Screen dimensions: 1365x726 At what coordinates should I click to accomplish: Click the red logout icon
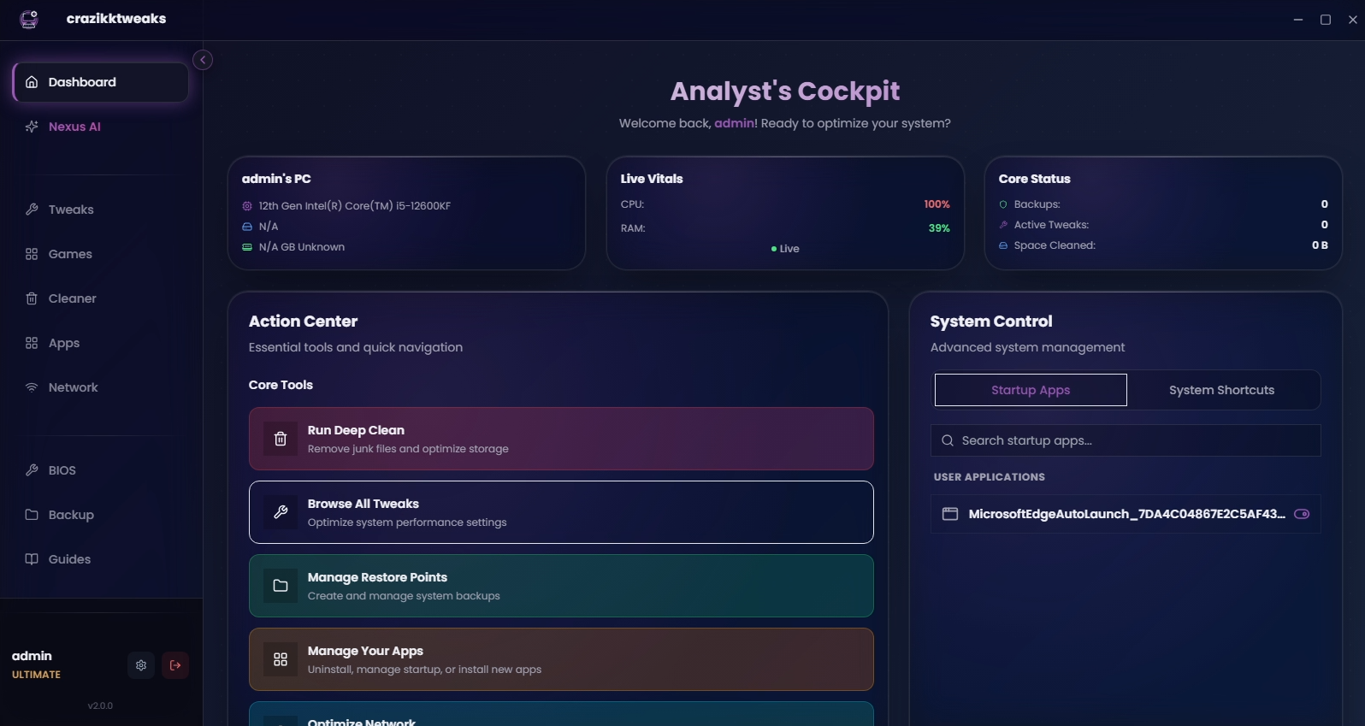coord(175,665)
